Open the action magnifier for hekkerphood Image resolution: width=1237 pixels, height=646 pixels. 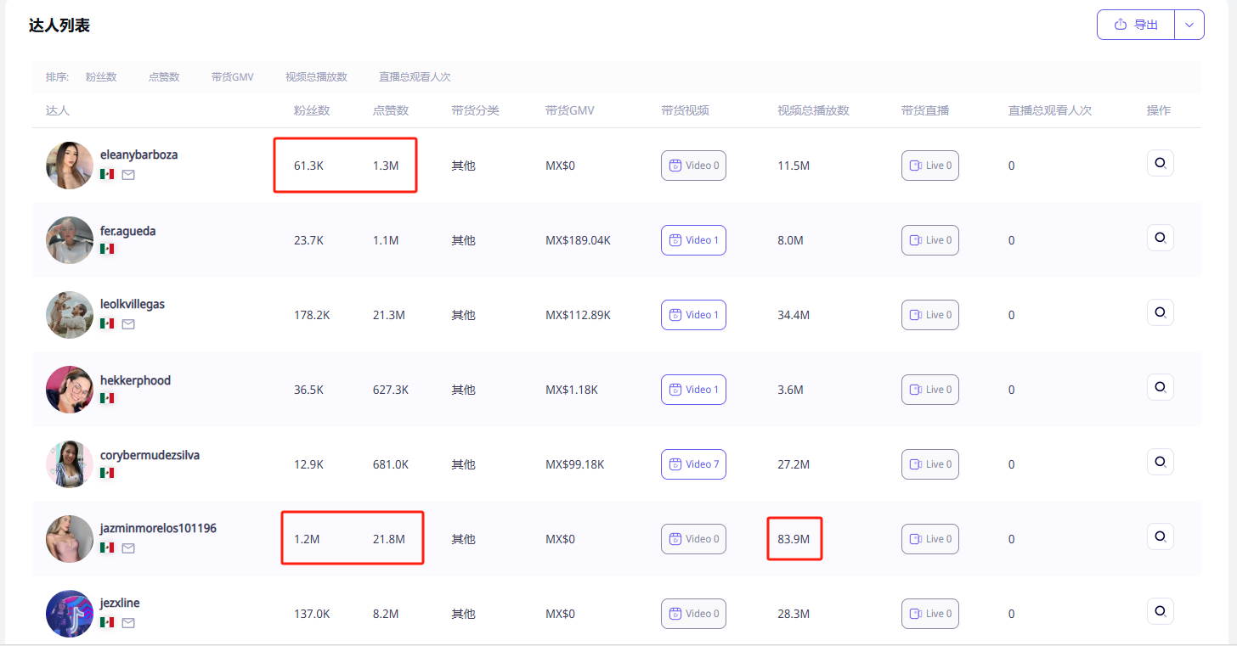pos(1161,387)
